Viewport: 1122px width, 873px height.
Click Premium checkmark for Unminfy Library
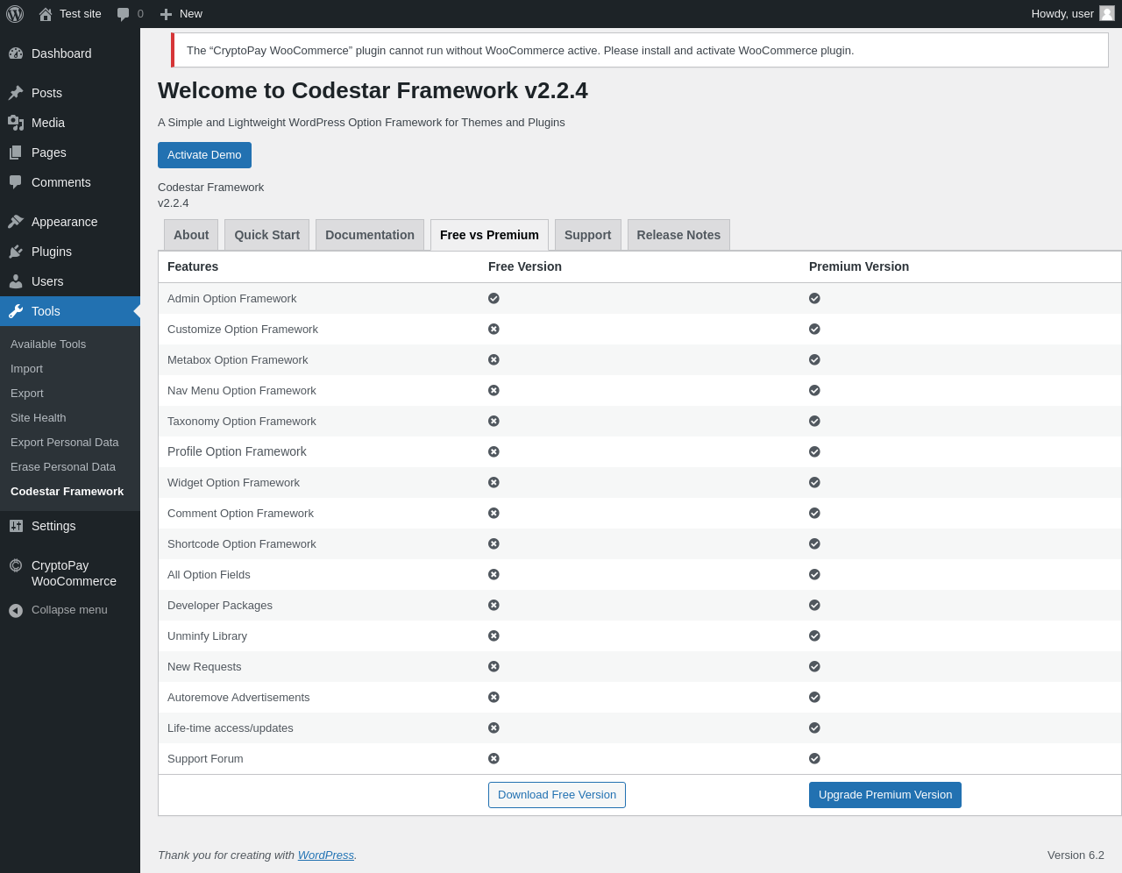pos(814,635)
